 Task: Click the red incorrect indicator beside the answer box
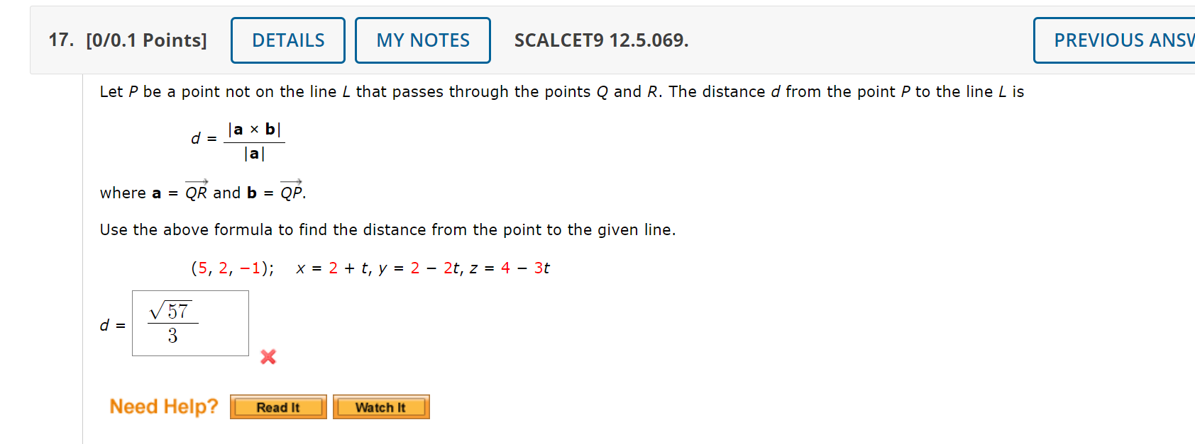tap(268, 358)
